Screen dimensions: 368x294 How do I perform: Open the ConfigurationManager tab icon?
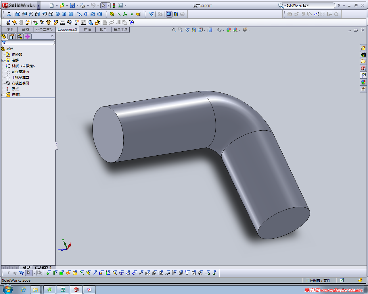click(20, 36)
